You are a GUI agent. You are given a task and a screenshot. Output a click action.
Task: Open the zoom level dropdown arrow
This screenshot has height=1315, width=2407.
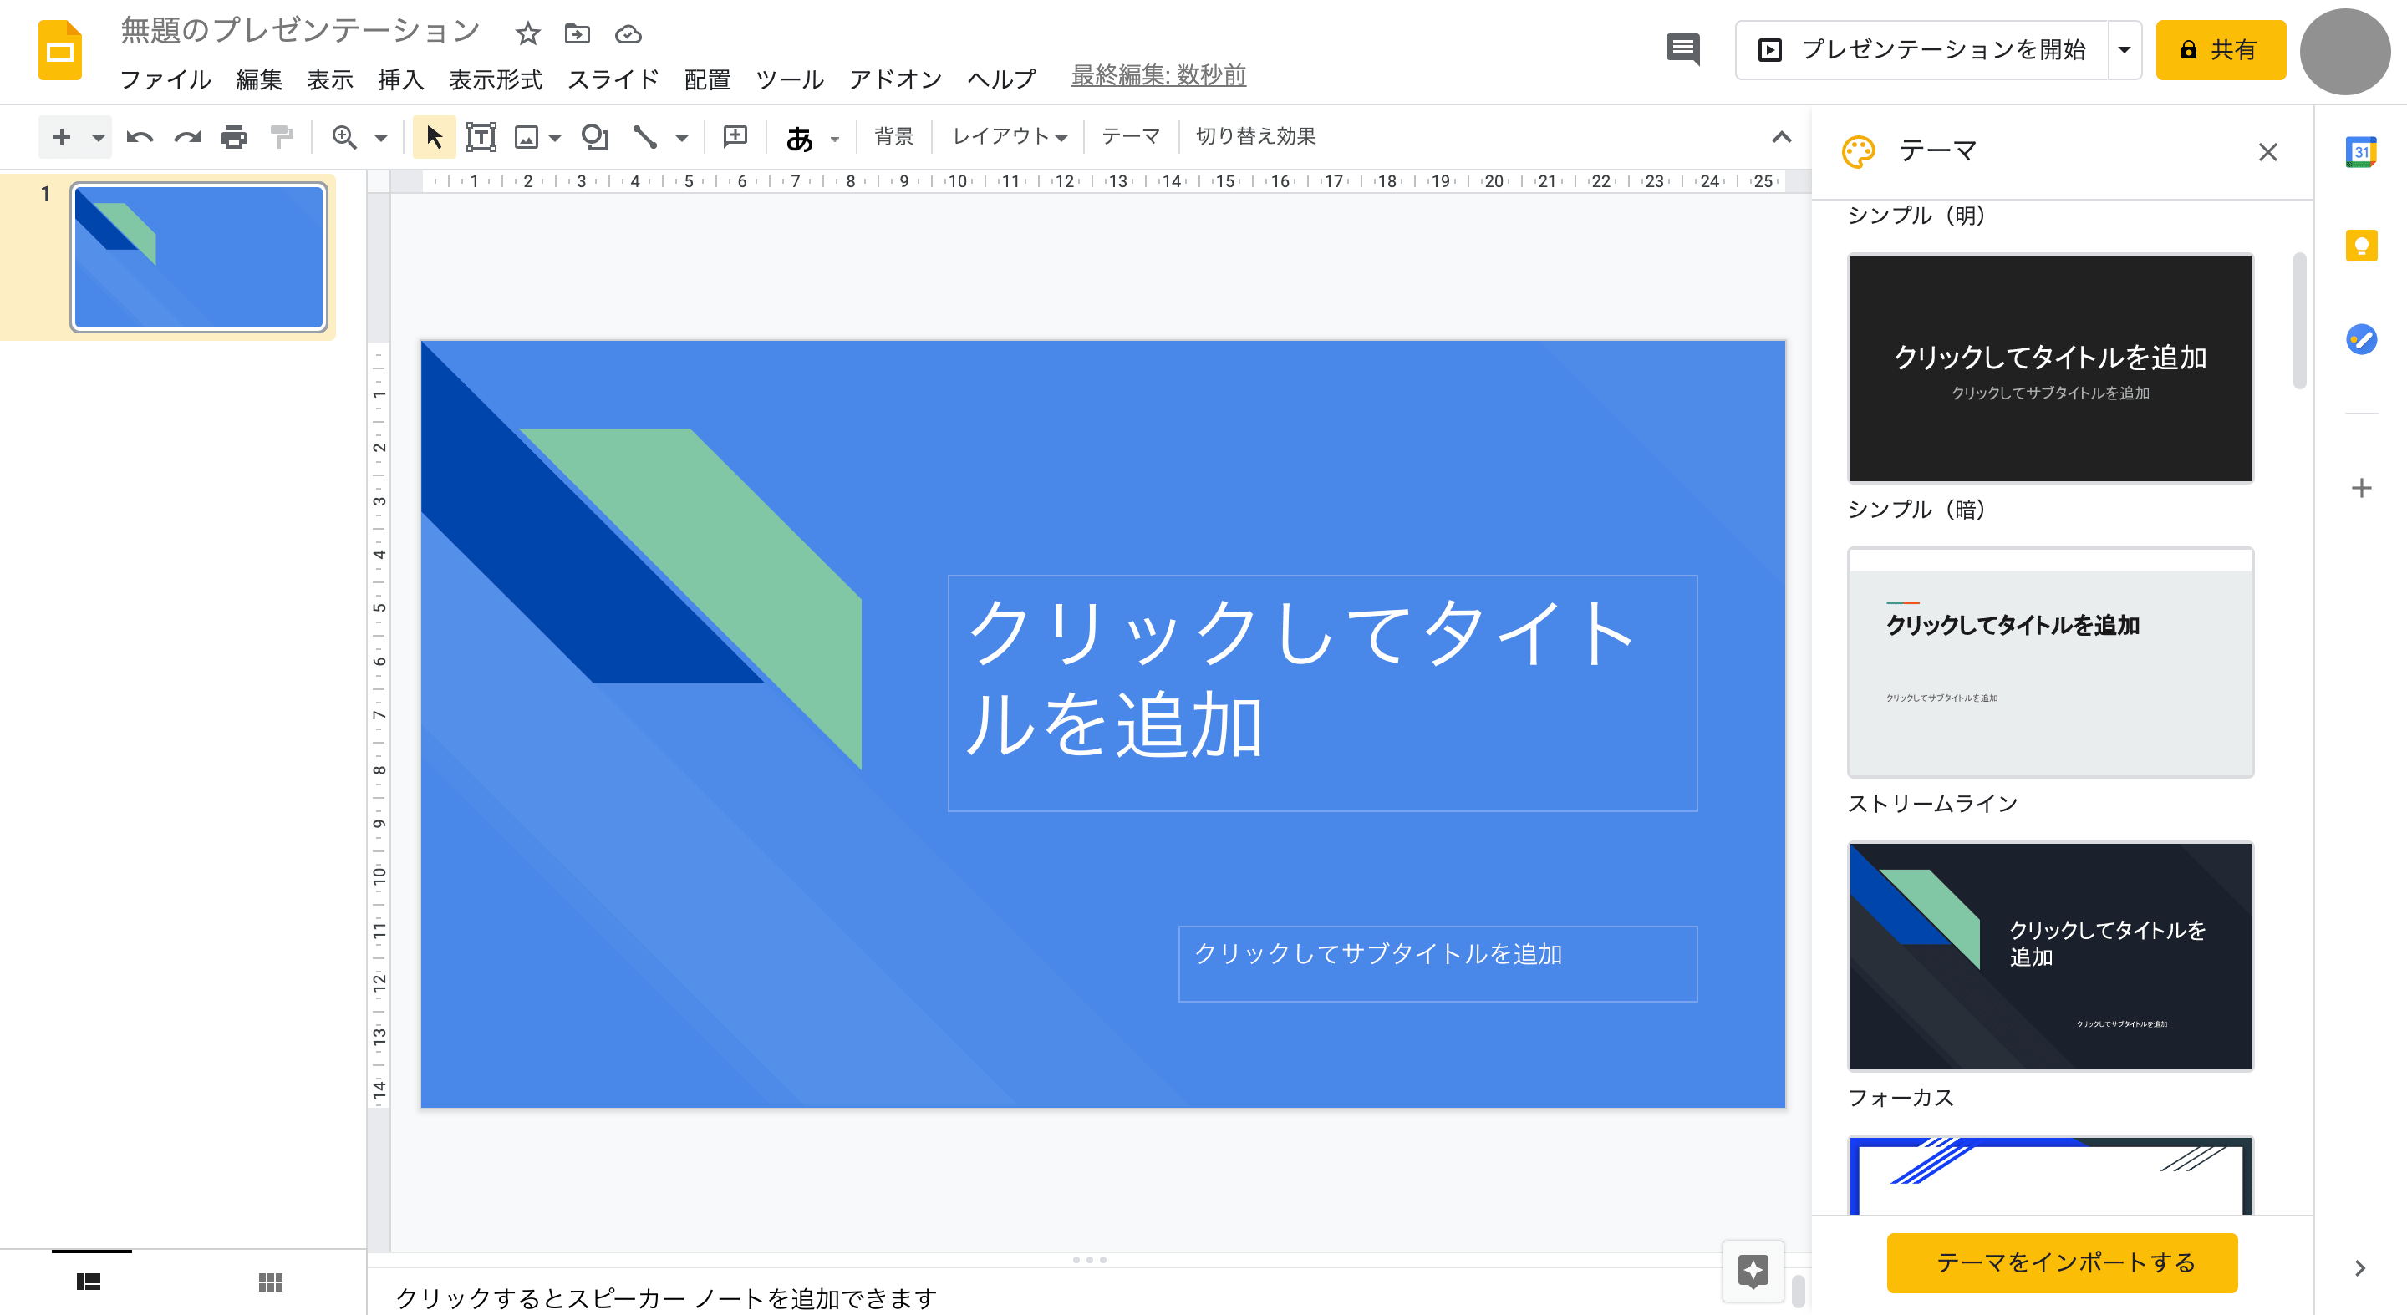pos(380,138)
